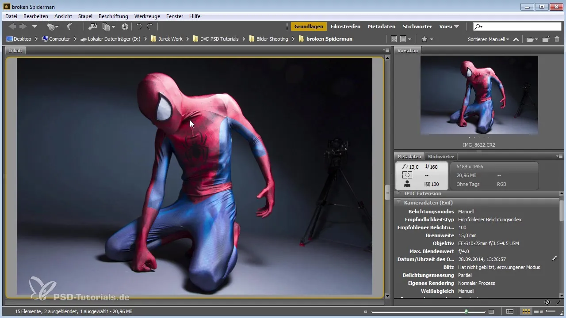
Task: Select the Metadaten panel tab
Action: (x=409, y=156)
